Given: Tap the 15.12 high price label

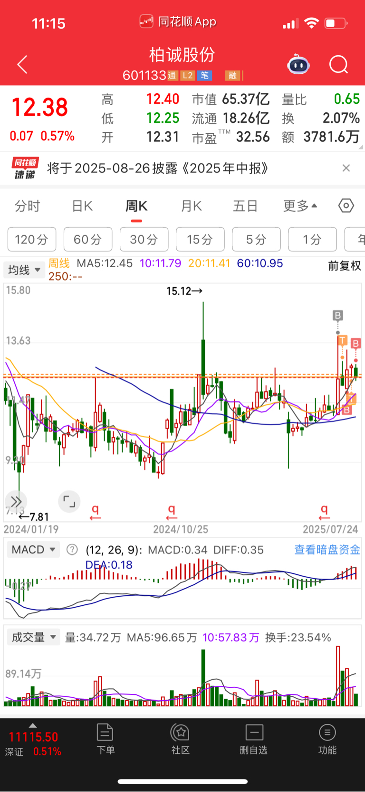Looking at the screenshot, I should coord(184,291).
